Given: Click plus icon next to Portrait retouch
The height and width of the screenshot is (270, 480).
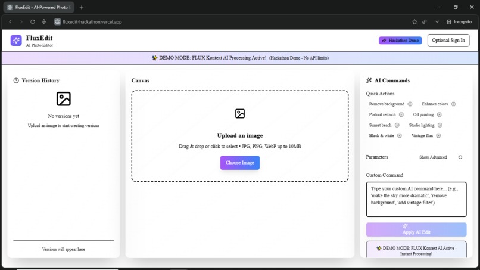Looking at the screenshot, I should click(401, 114).
